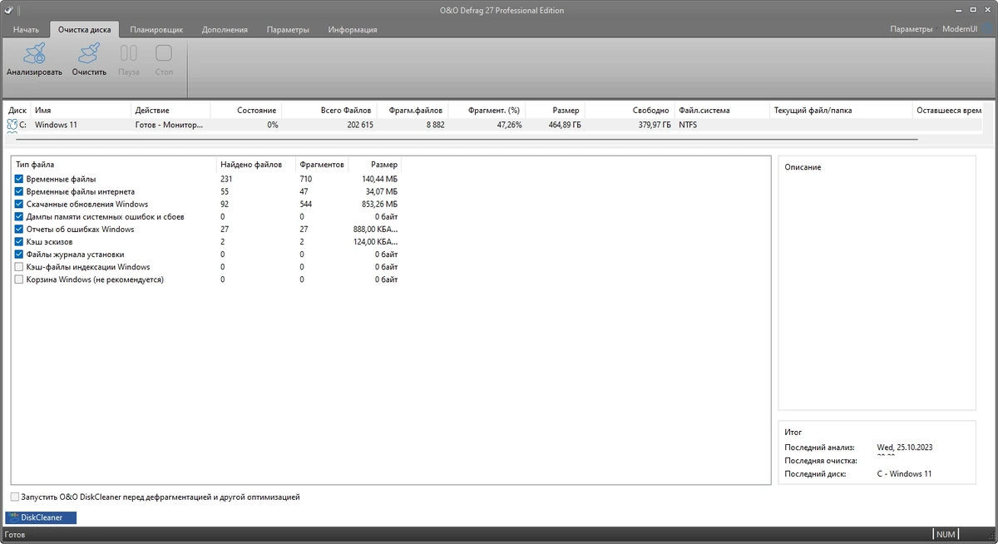Click the Очистить broom icon
The height and width of the screenshot is (544, 998).
[88, 54]
